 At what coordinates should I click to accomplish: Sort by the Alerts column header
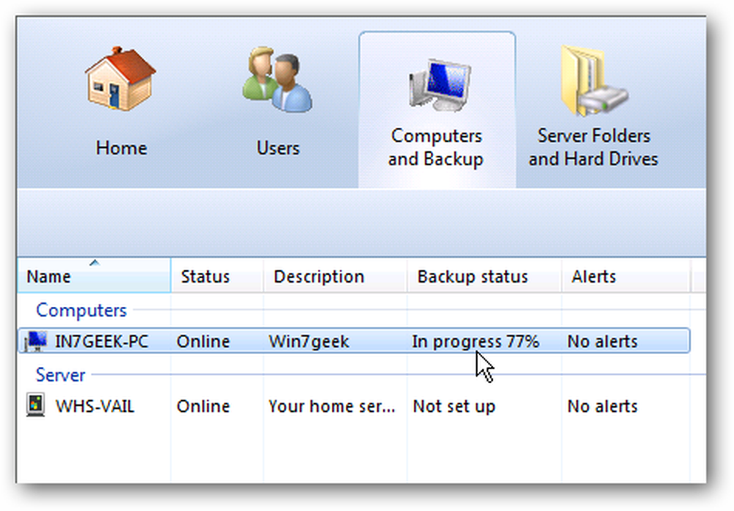point(625,276)
